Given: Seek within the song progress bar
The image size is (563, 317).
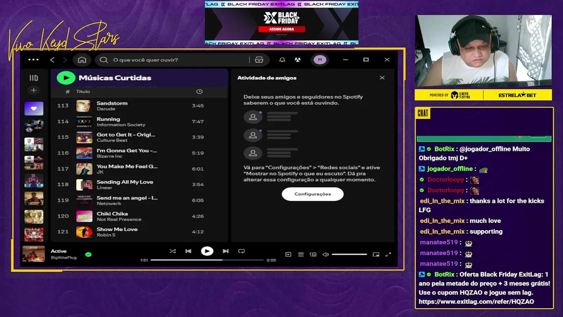Looking at the screenshot, I should 207,260.
